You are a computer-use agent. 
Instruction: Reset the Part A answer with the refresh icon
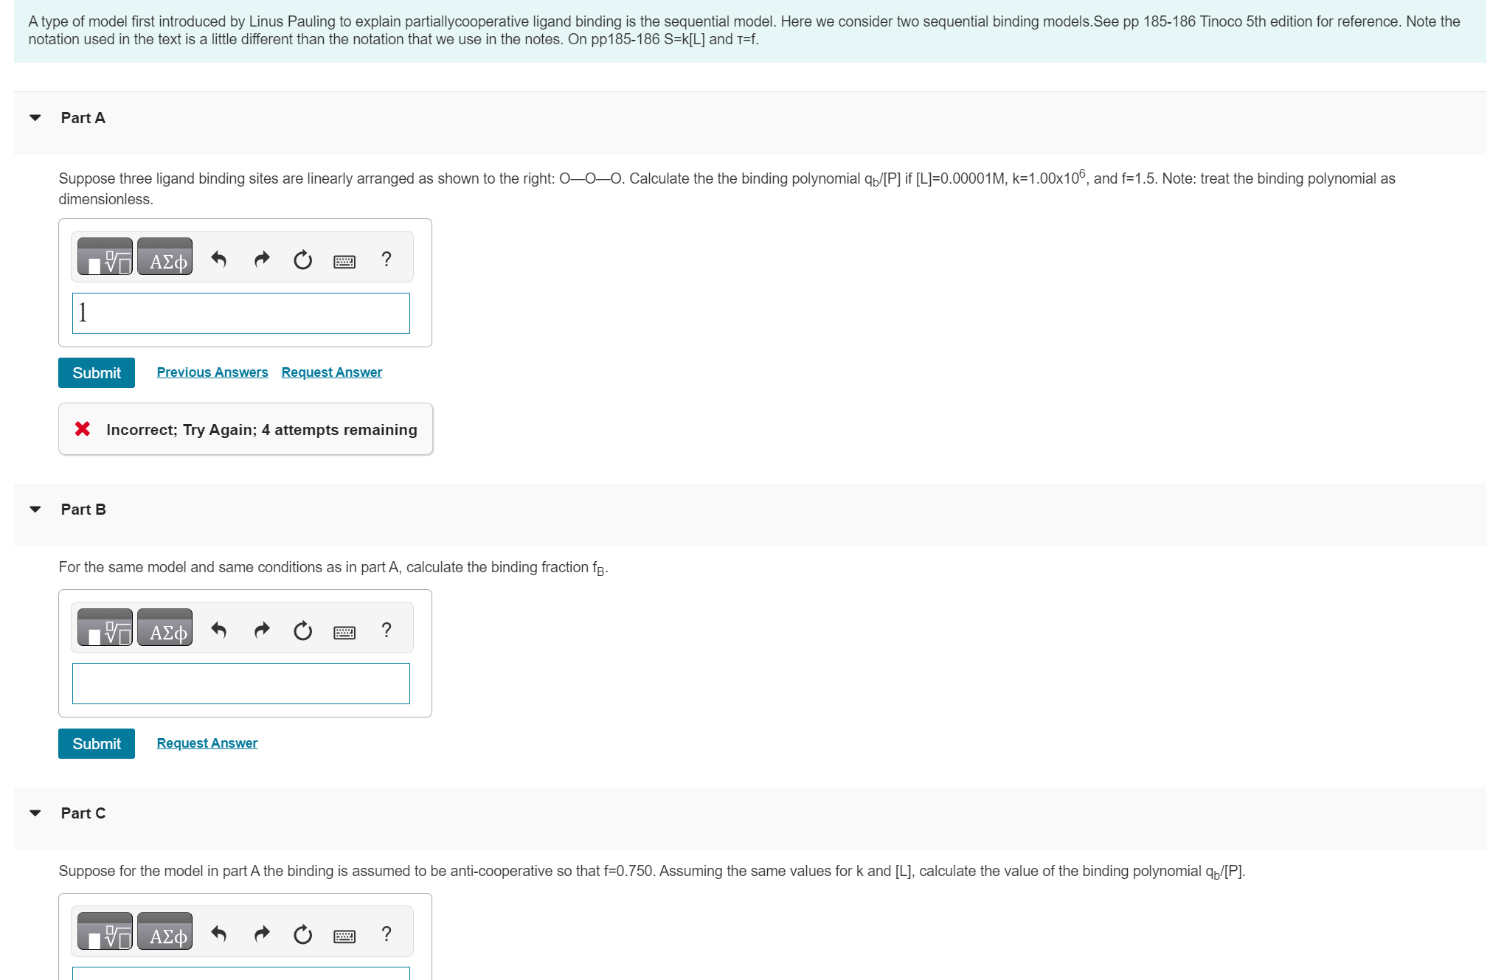pos(302,260)
